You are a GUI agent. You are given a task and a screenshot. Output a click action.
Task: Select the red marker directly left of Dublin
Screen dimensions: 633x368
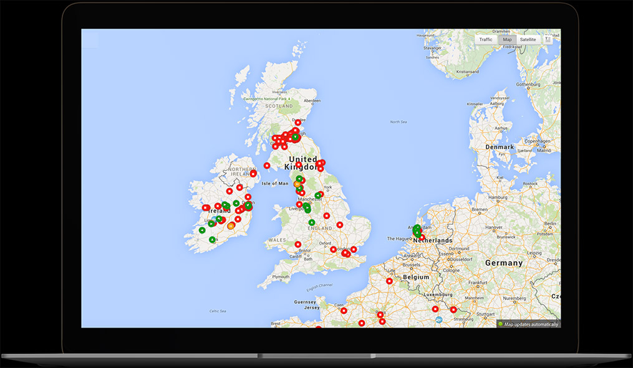(x=239, y=210)
